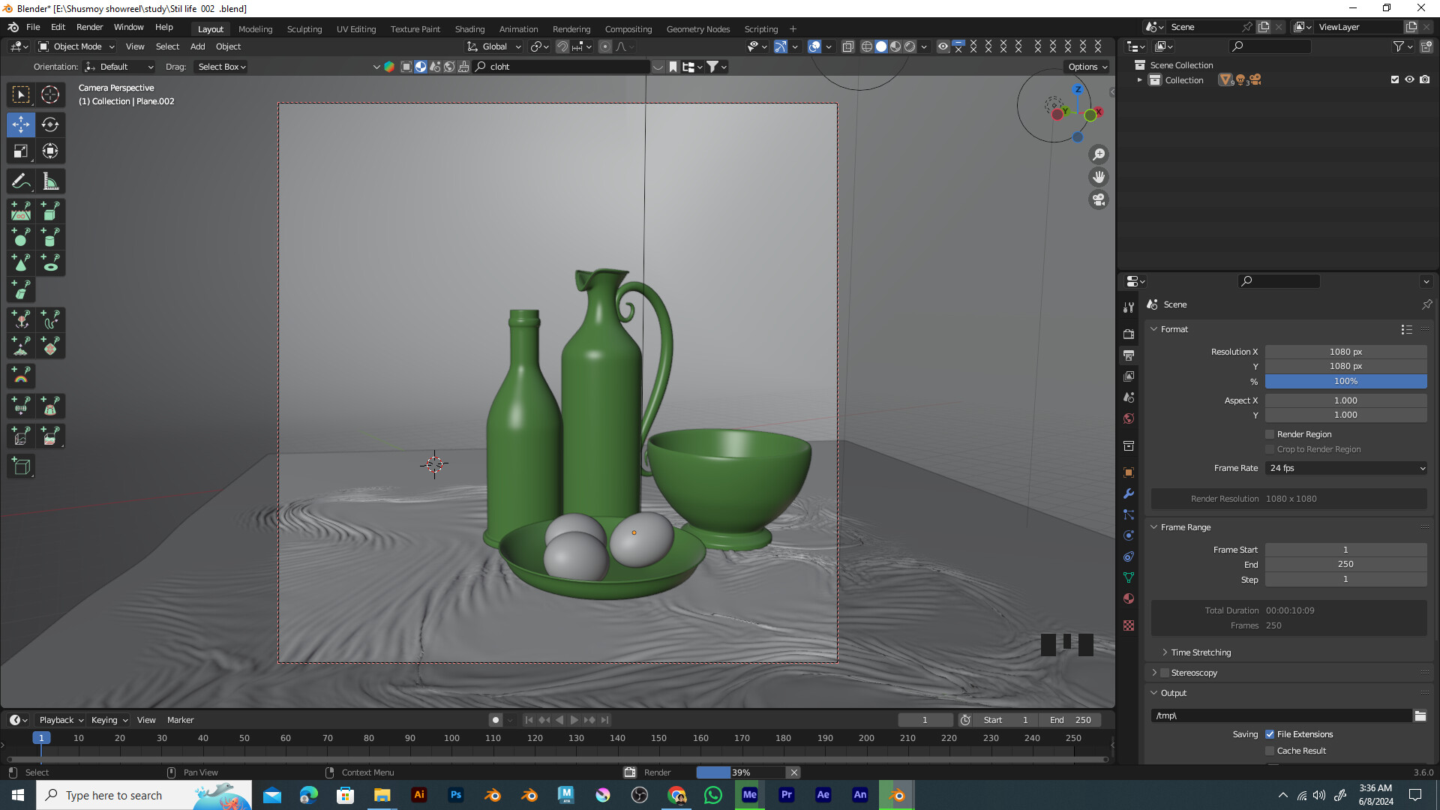
Task: Uncheck the File Extensions option
Action: (1270, 734)
